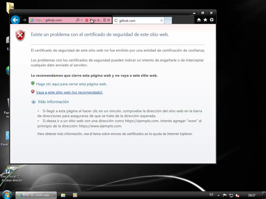This screenshot has width=266, height=199.
Task: Click the search magnifier in address bar
Action: click(77, 20)
